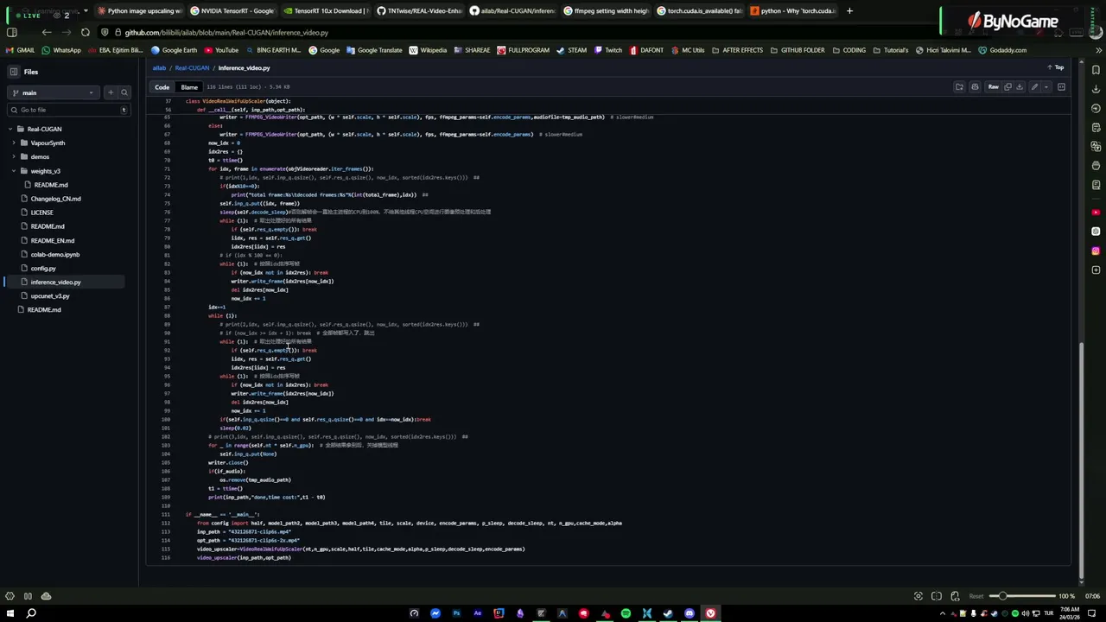Click the Raw file button
Screen dimensions: 1106x622
pos(993,87)
